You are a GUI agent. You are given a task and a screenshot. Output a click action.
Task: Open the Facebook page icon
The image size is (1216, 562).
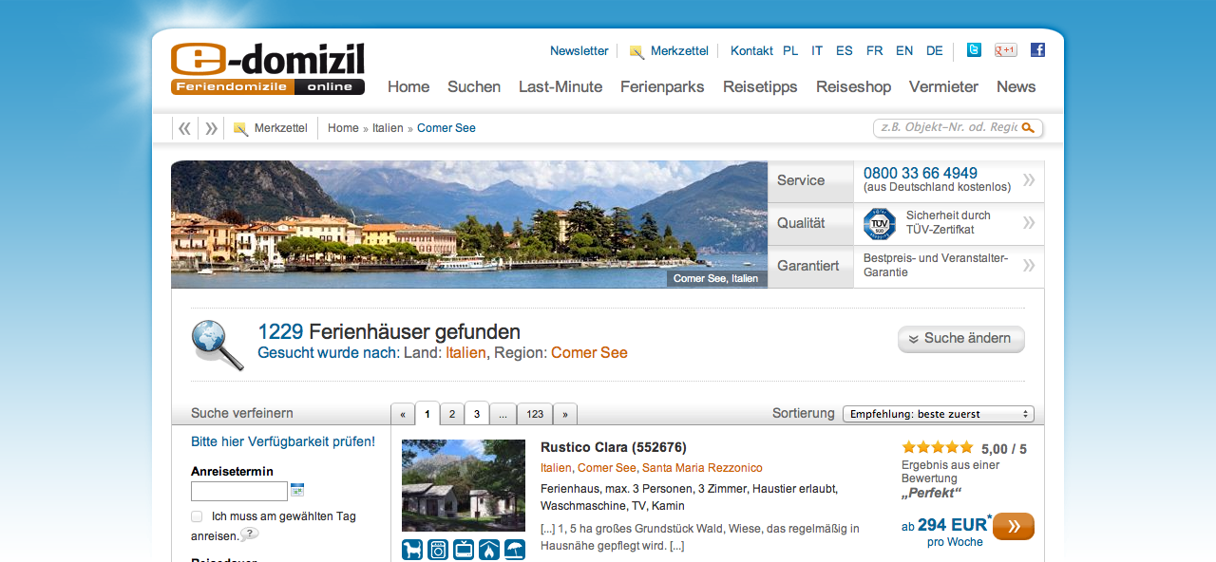[x=1037, y=50]
